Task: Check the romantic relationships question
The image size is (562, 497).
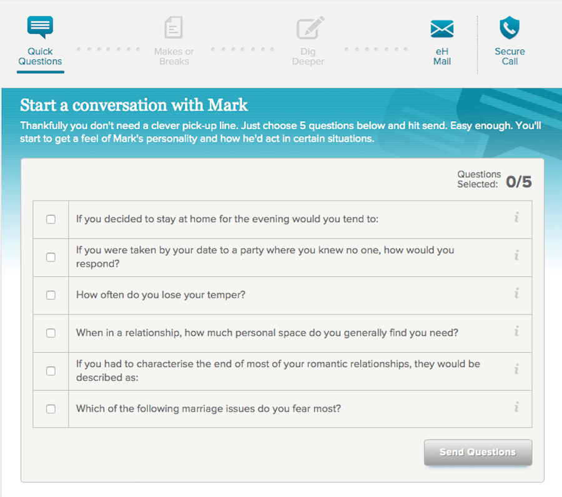Action: point(51,370)
